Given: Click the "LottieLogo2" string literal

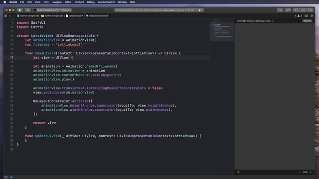Looking at the screenshot, I should (x=69, y=45).
